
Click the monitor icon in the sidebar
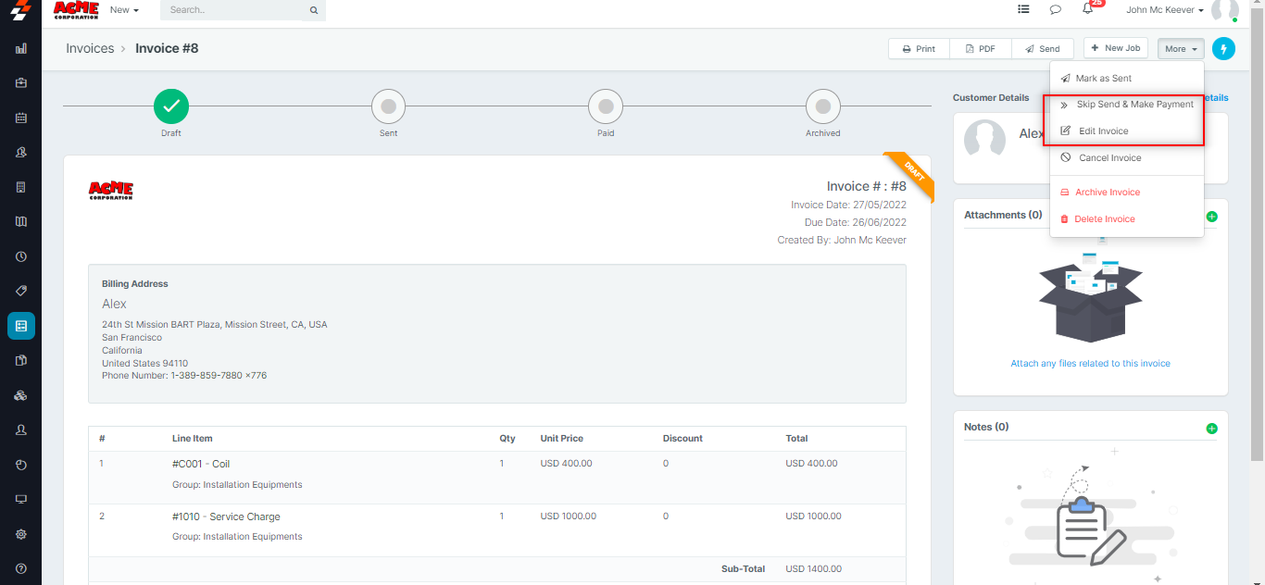20,499
